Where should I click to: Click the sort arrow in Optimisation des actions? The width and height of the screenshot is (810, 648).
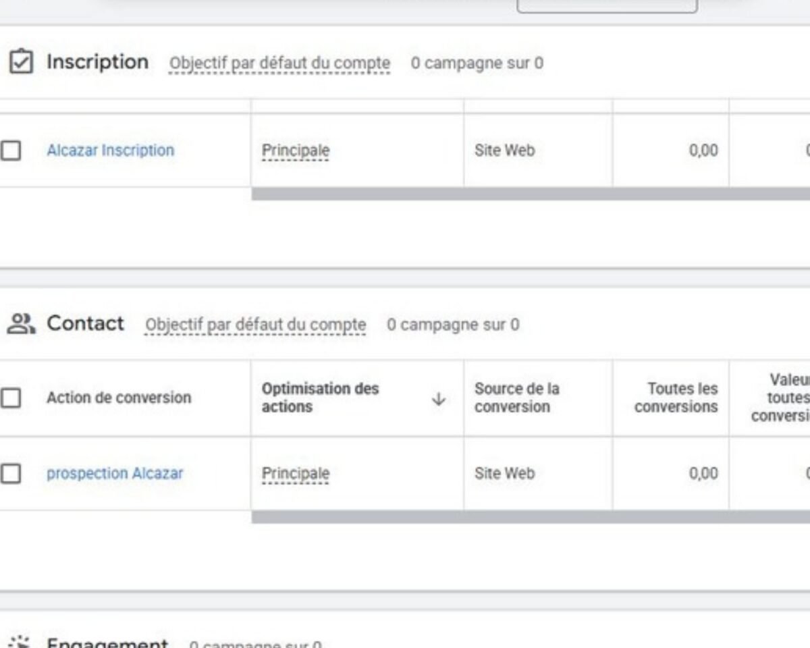pyautogui.click(x=439, y=399)
